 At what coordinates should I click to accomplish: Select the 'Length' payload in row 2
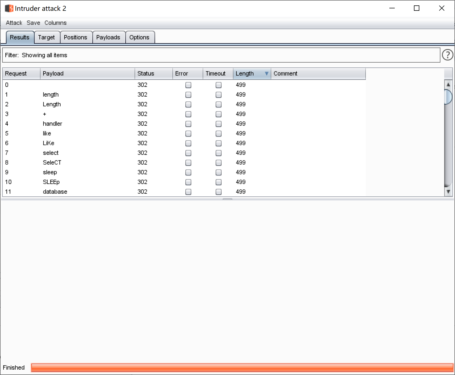(x=52, y=104)
